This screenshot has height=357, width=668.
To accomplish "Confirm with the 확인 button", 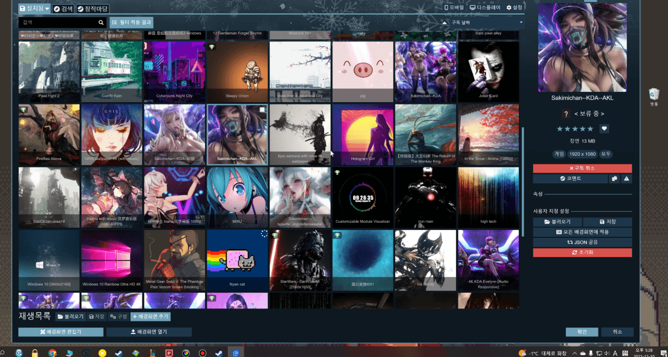I will [582, 332].
